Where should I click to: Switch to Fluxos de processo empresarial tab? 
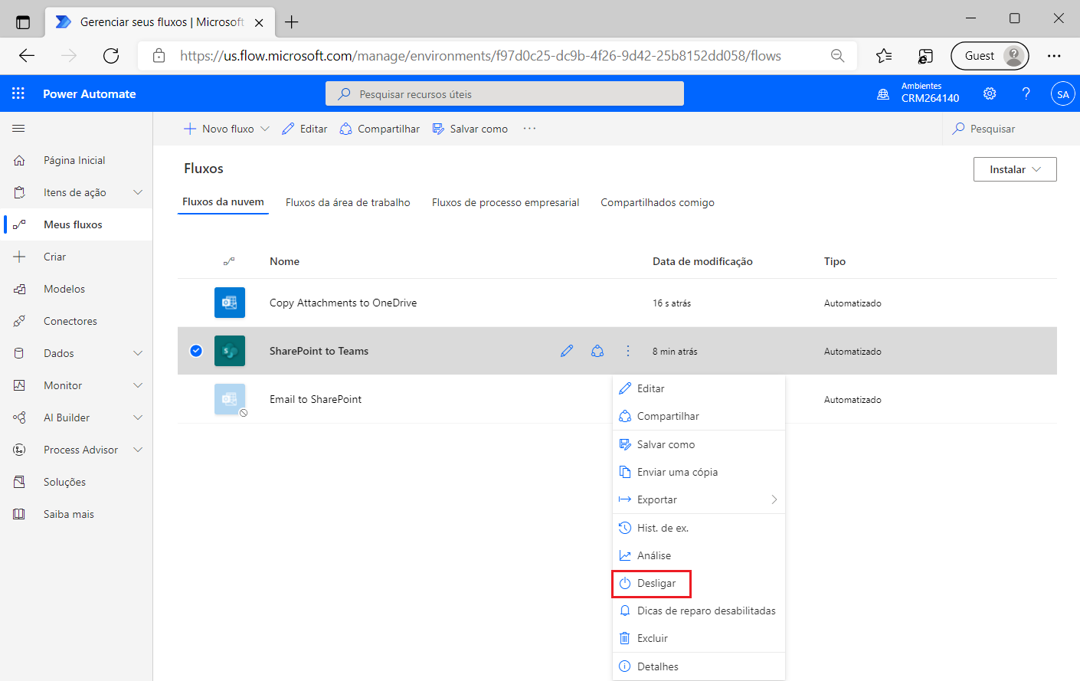(506, 202)
